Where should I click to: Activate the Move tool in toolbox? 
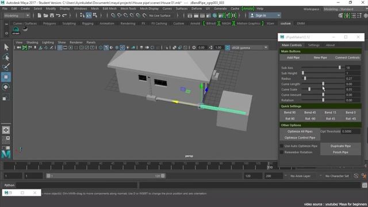(6, 77)
